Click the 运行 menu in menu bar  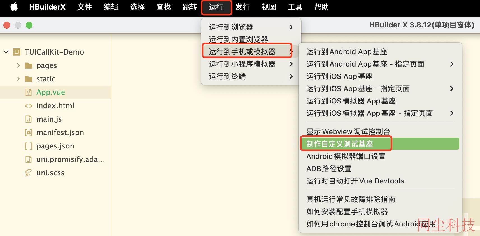point(216,7)
